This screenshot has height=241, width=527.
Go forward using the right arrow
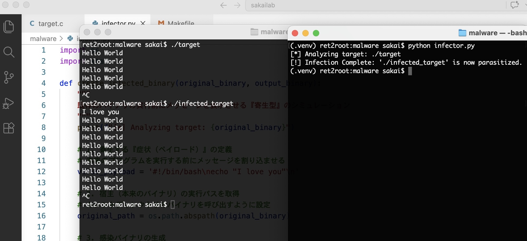pos(237,5)
